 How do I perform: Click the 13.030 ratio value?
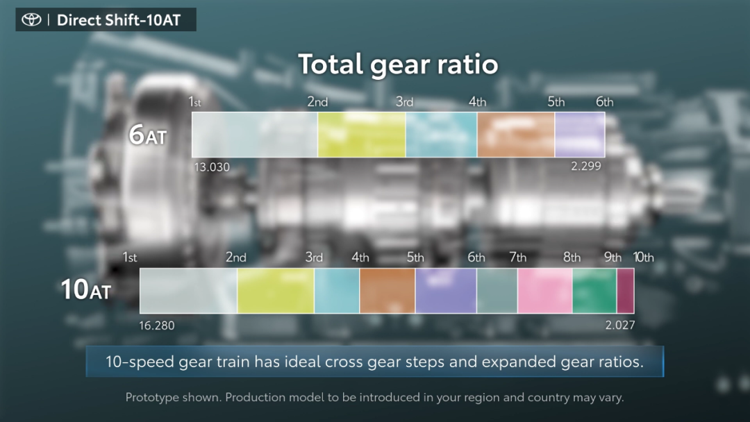pos(212,167)
